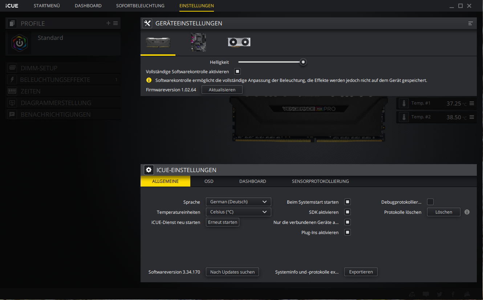Click the DIMM-Setup memory icon
The height and width of the screenshot is (300, 483).
tap(12, 68)
